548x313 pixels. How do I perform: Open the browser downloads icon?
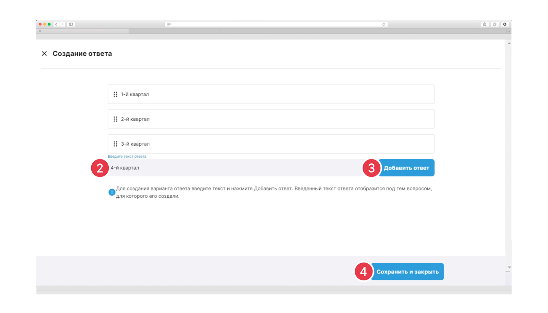tap(505, 24)
